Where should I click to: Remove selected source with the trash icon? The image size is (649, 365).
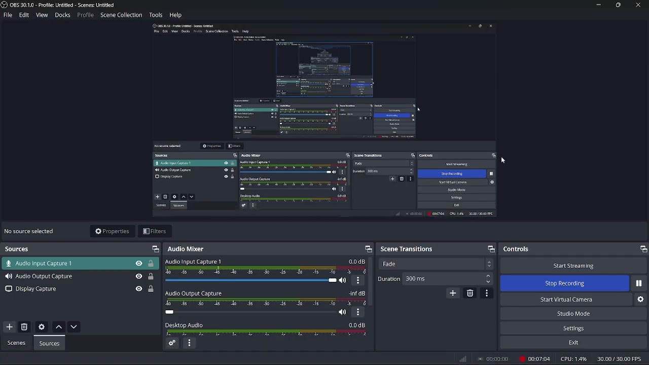coord(24,327)
